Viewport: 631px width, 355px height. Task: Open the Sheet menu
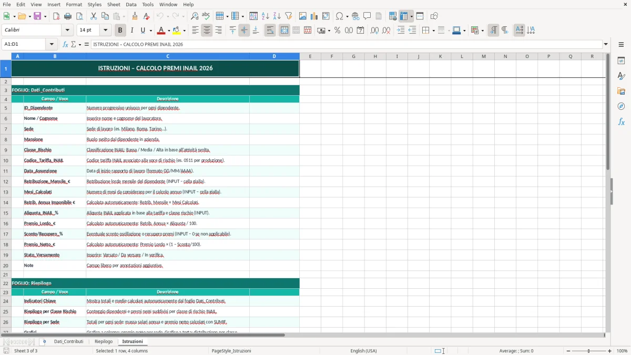pos(114,4)
